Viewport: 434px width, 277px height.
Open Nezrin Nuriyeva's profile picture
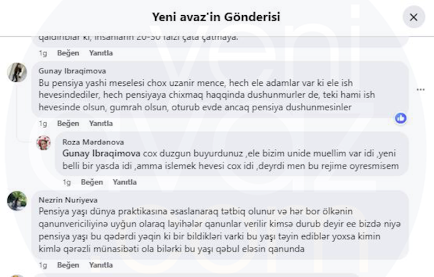click(x=17, y=201)
